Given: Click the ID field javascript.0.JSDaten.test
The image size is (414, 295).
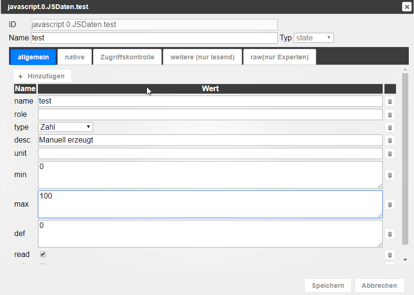Looking at the screenshot, I should click(154, 25).
